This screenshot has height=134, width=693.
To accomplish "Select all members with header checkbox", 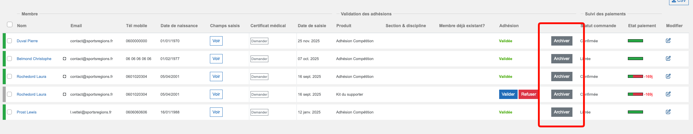I will pyautogui.click(x=10, y=24).
